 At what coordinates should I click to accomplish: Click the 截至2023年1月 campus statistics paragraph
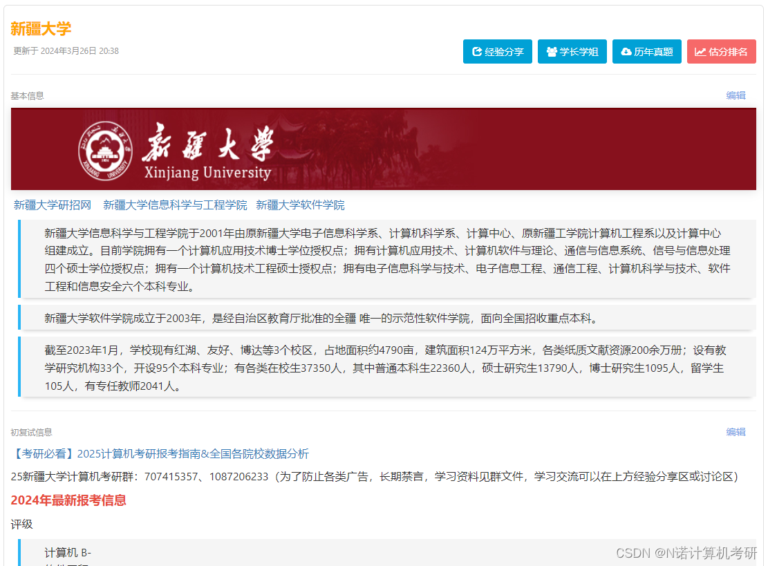click(x=387, y=368)
